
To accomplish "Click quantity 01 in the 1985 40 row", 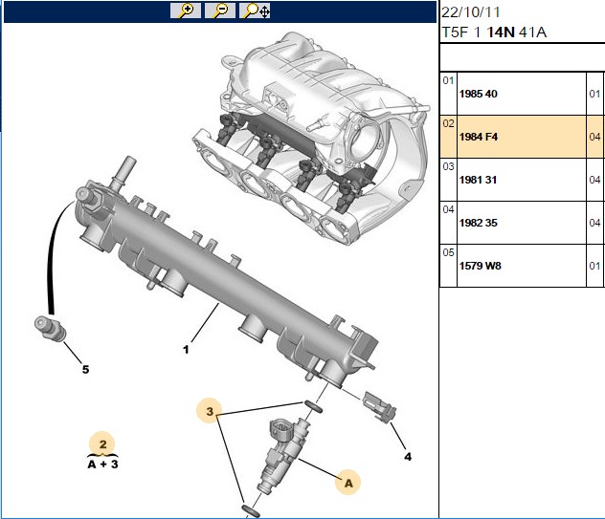I will 594,94.
